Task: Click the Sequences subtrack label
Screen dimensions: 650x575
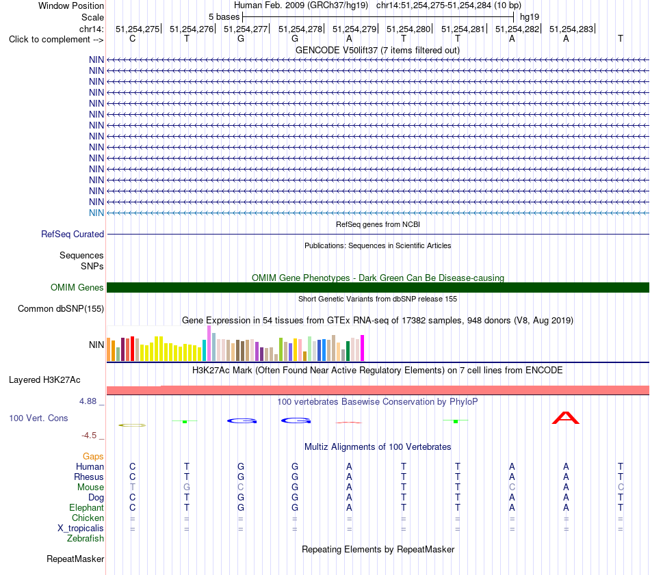Action: coord(81,255)
